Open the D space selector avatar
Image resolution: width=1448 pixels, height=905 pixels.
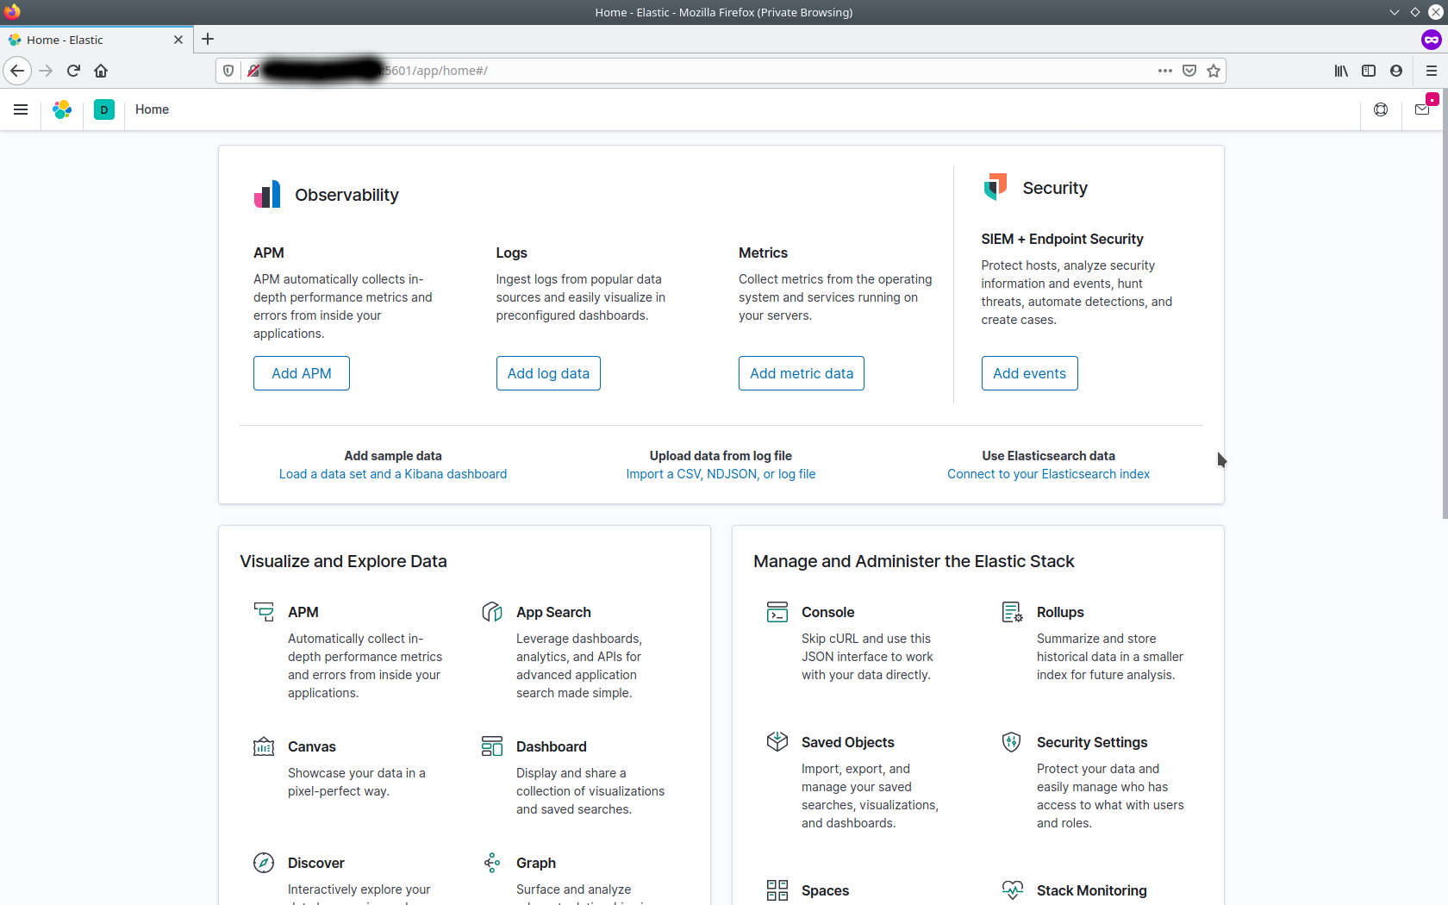[104, 109]
